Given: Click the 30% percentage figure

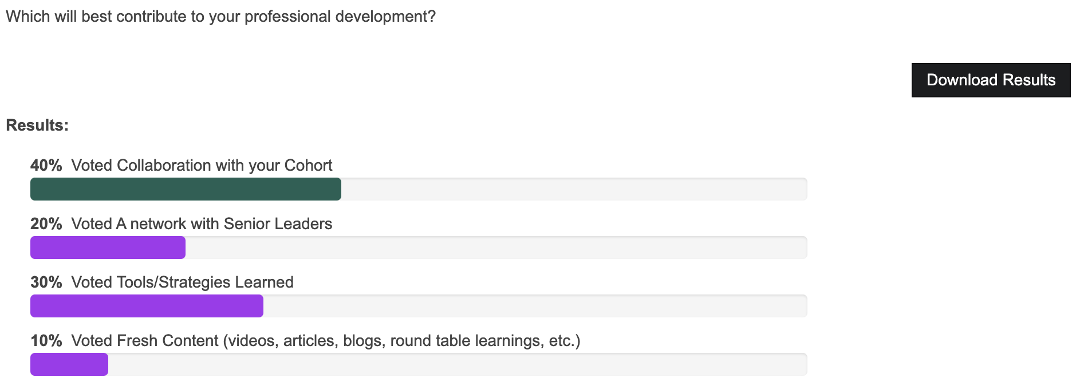Looking at the screenshot, I should 46,282.
